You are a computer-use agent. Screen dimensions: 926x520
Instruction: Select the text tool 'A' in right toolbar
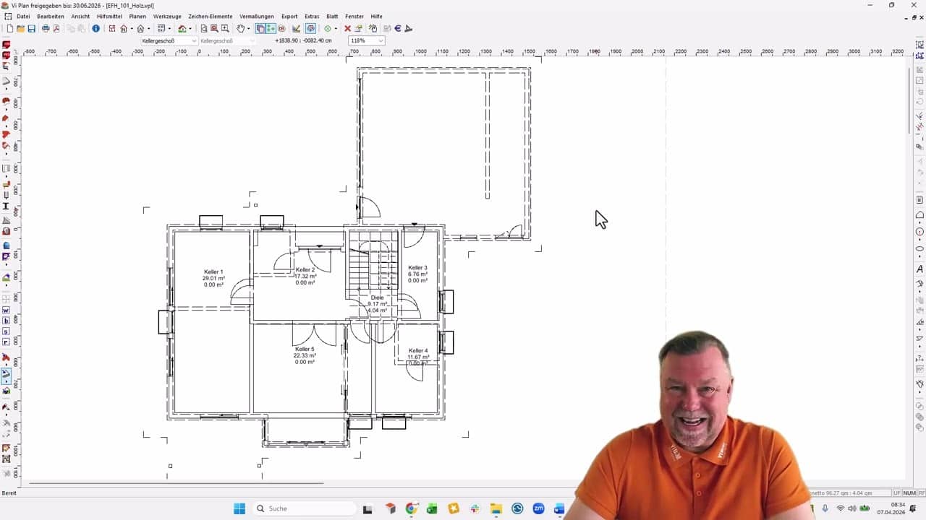(919, 269)
